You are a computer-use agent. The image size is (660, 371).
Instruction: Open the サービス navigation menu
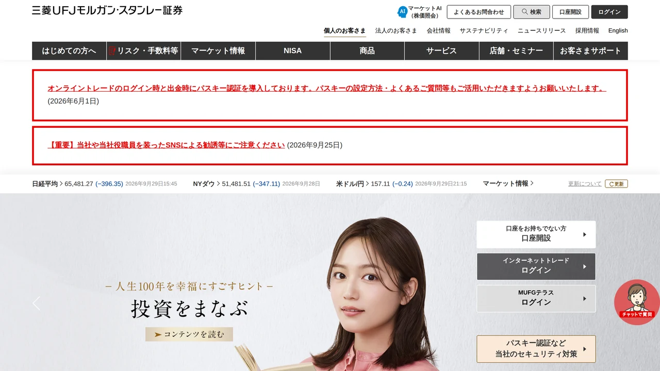(442, 51)
